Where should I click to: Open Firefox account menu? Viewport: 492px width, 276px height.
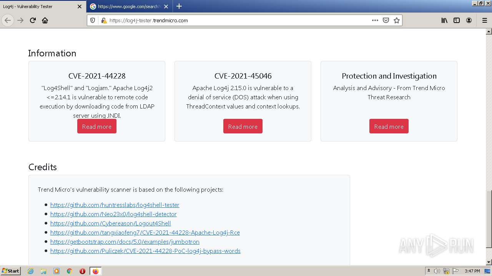coord(469,20)
